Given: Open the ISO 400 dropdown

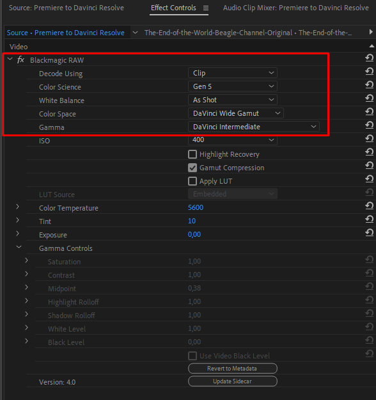Looking at the screenshot, I should tap(233, 140).
